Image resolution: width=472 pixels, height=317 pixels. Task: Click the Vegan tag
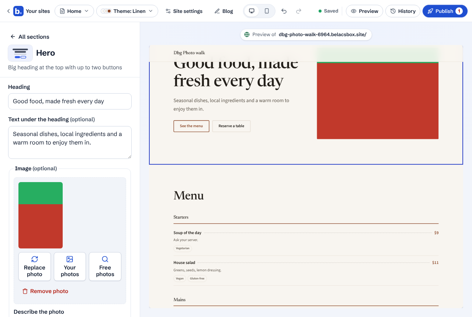[x=180, y=278]
